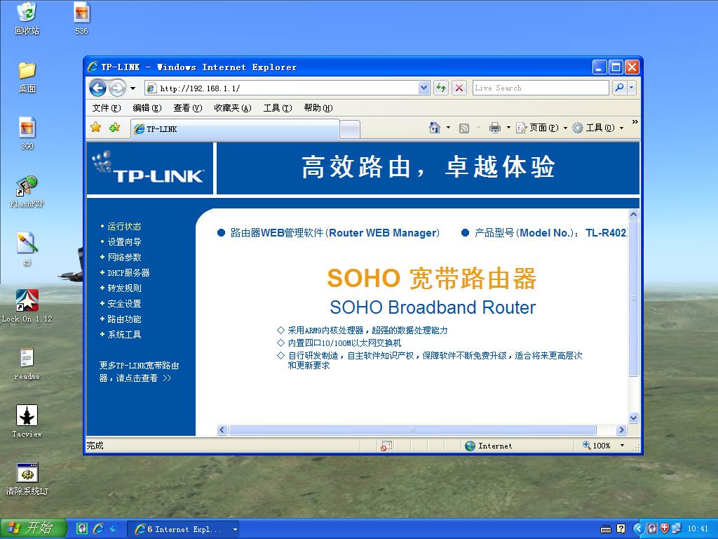The height and width of the screenshot is (539, 718).
Task: Select the 3GO desktop icon
Action: coord(27,134)
